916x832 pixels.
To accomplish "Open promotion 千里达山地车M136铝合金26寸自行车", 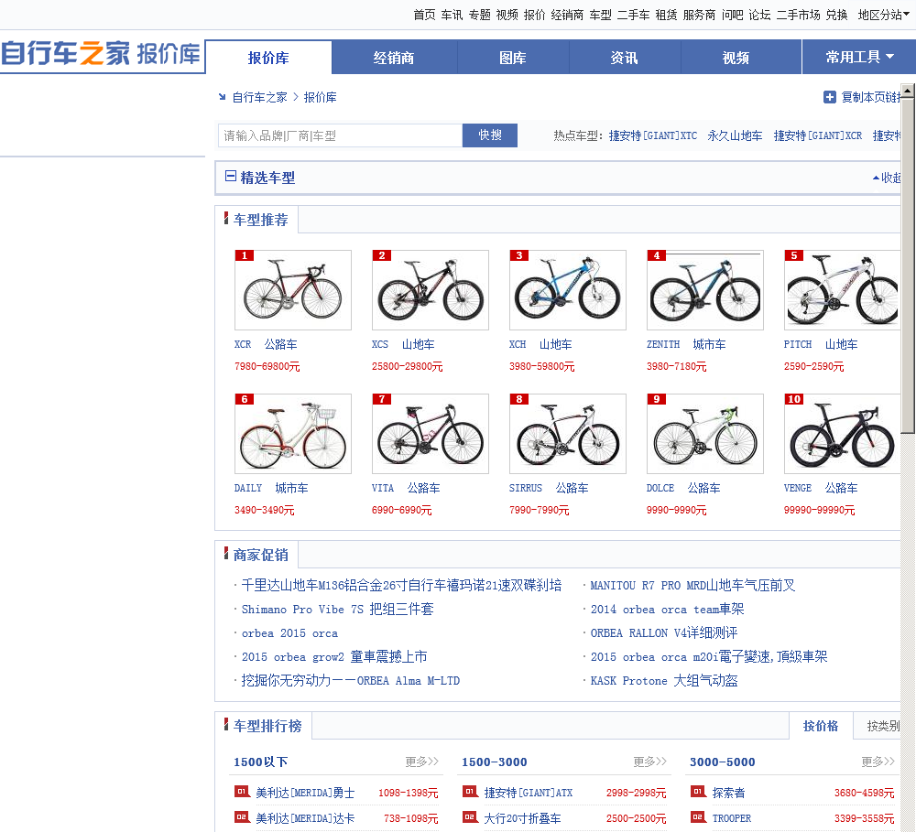I will [401, 585].
